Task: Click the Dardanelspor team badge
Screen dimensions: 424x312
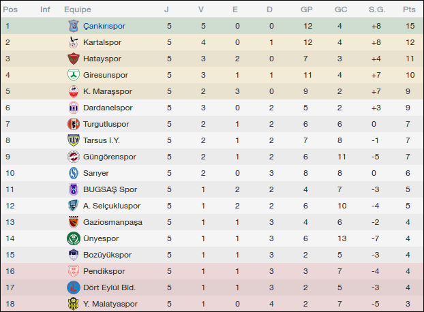Action: pyautogui.click(x=74, y=108)
